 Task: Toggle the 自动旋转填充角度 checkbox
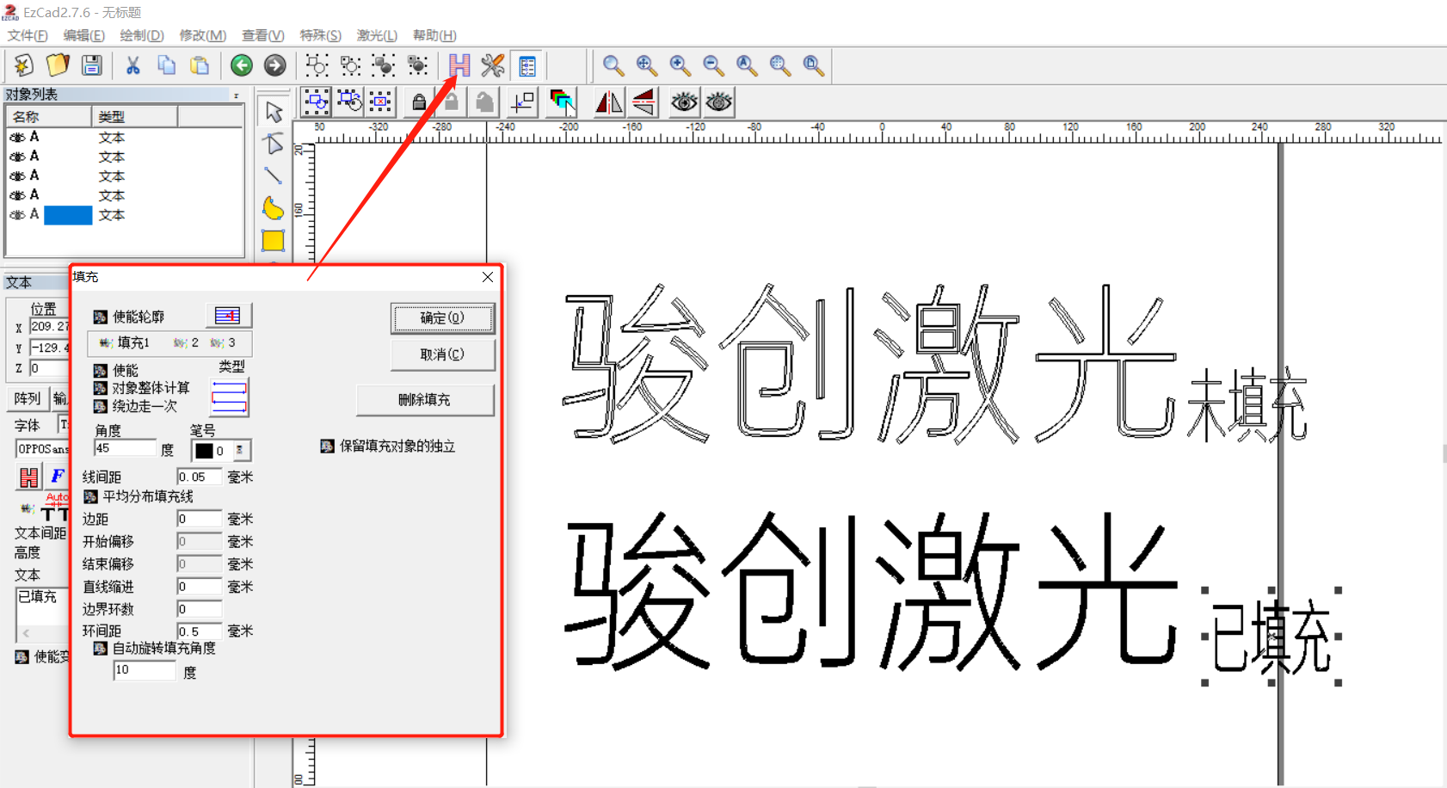100,649
